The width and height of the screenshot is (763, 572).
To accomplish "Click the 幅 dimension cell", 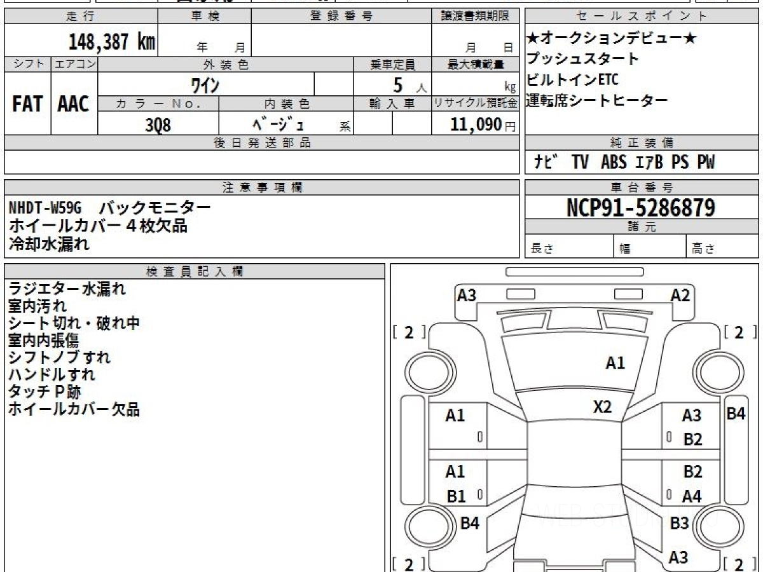I will [650, 247].
